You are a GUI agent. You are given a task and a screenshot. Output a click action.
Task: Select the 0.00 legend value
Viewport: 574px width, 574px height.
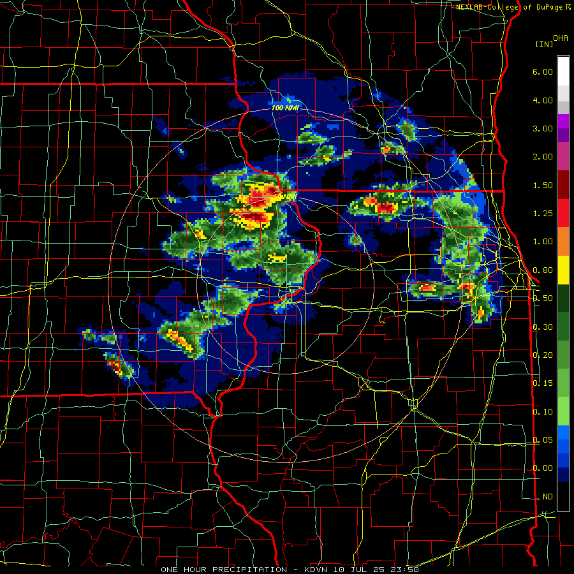(x=543, y=468)
